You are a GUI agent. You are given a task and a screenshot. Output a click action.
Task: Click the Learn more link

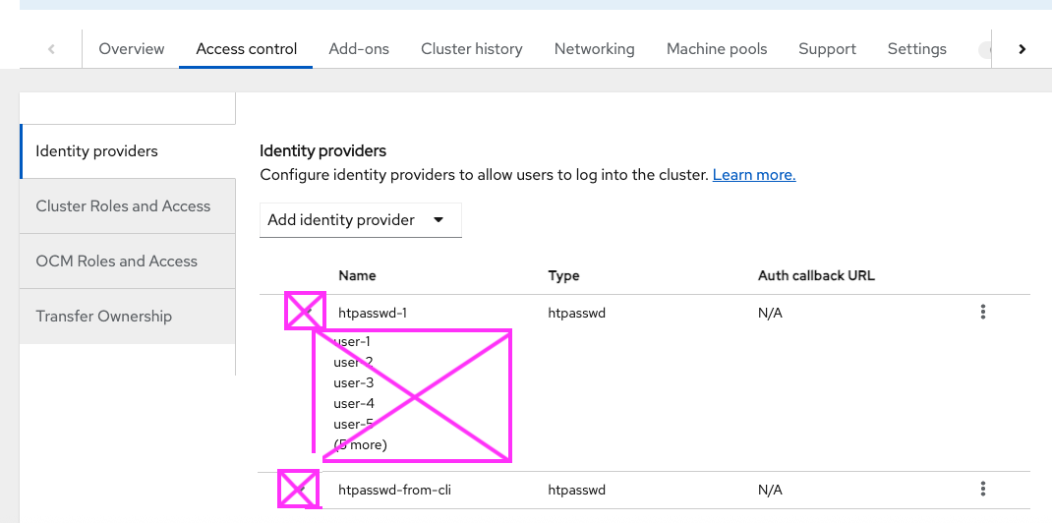pos(753,175)
